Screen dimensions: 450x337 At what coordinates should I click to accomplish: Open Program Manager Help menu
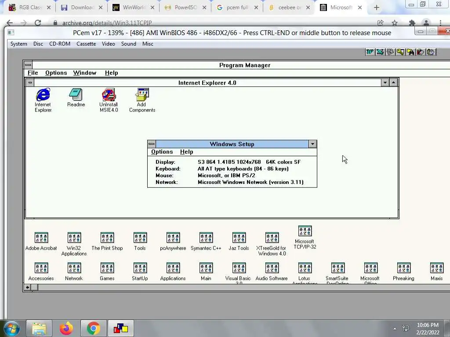point(111,73)
